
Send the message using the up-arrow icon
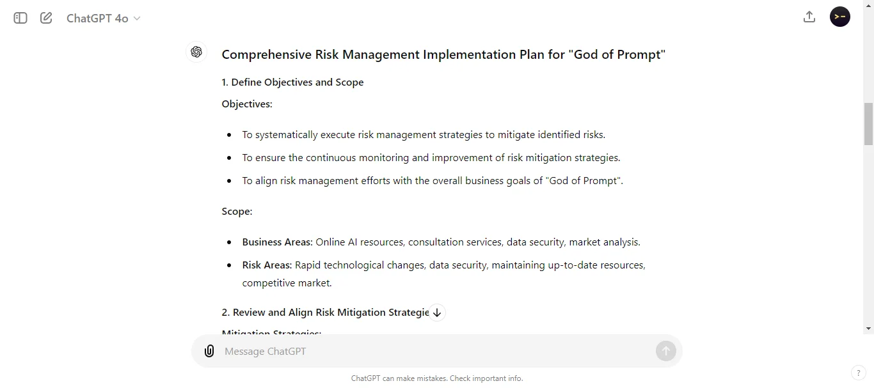click(x=665, y=351)
